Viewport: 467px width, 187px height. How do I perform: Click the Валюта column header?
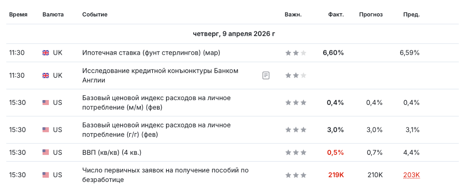[53, 15]
